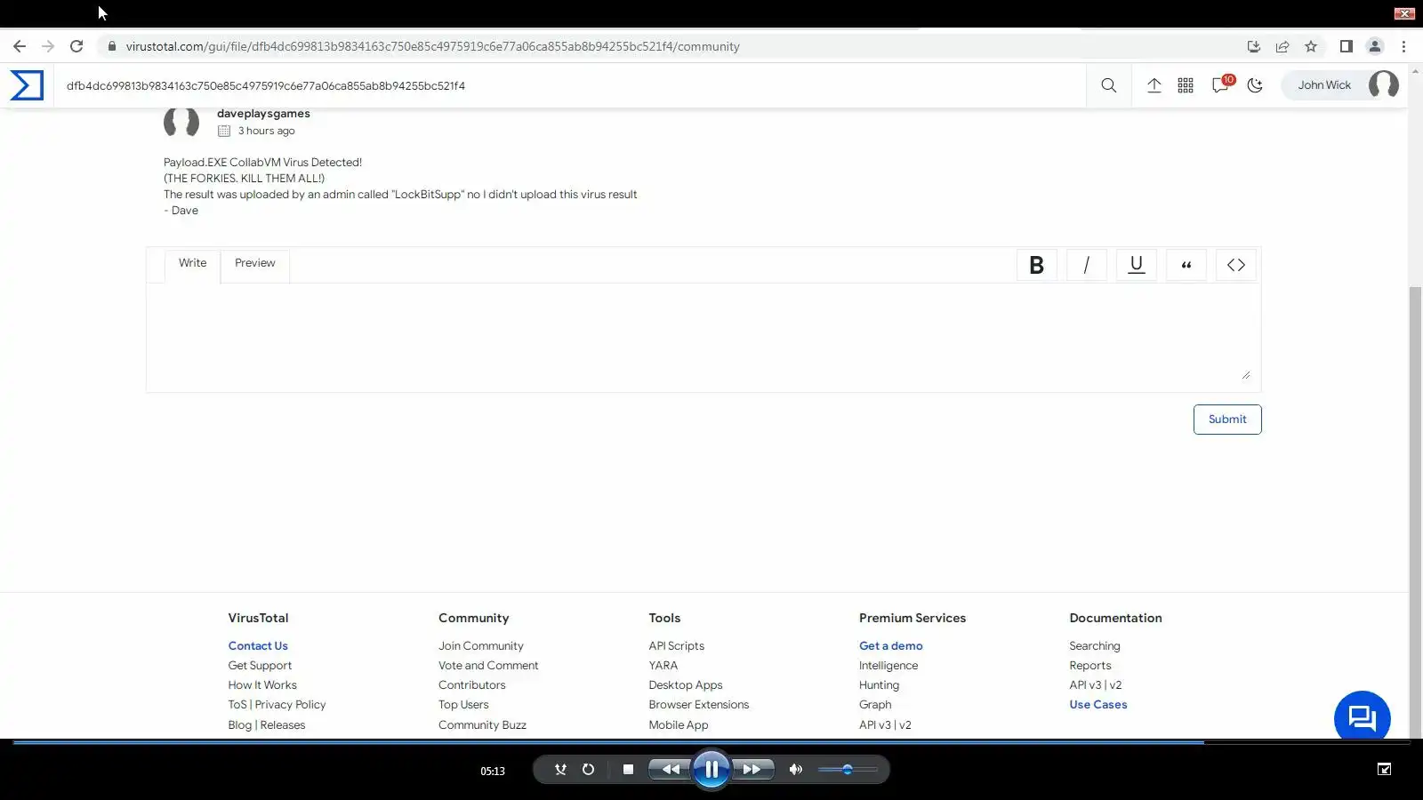Click the upload file arrow icon
The image size is (1423, 800).
(x=1154, y=85)
